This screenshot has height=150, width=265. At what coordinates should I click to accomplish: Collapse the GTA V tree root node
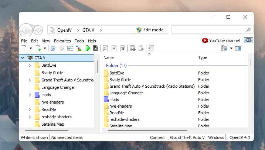point(23,58)
